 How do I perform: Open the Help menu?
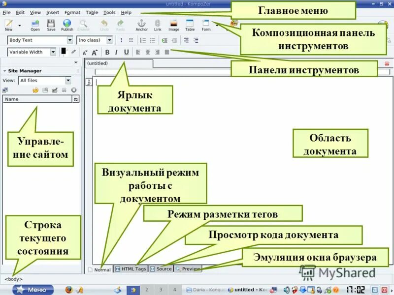pos(126,12)
